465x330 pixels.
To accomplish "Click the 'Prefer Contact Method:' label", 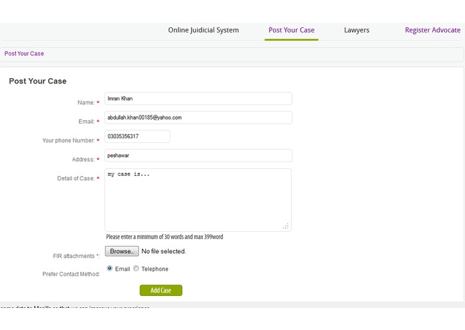I will point(71,274).
